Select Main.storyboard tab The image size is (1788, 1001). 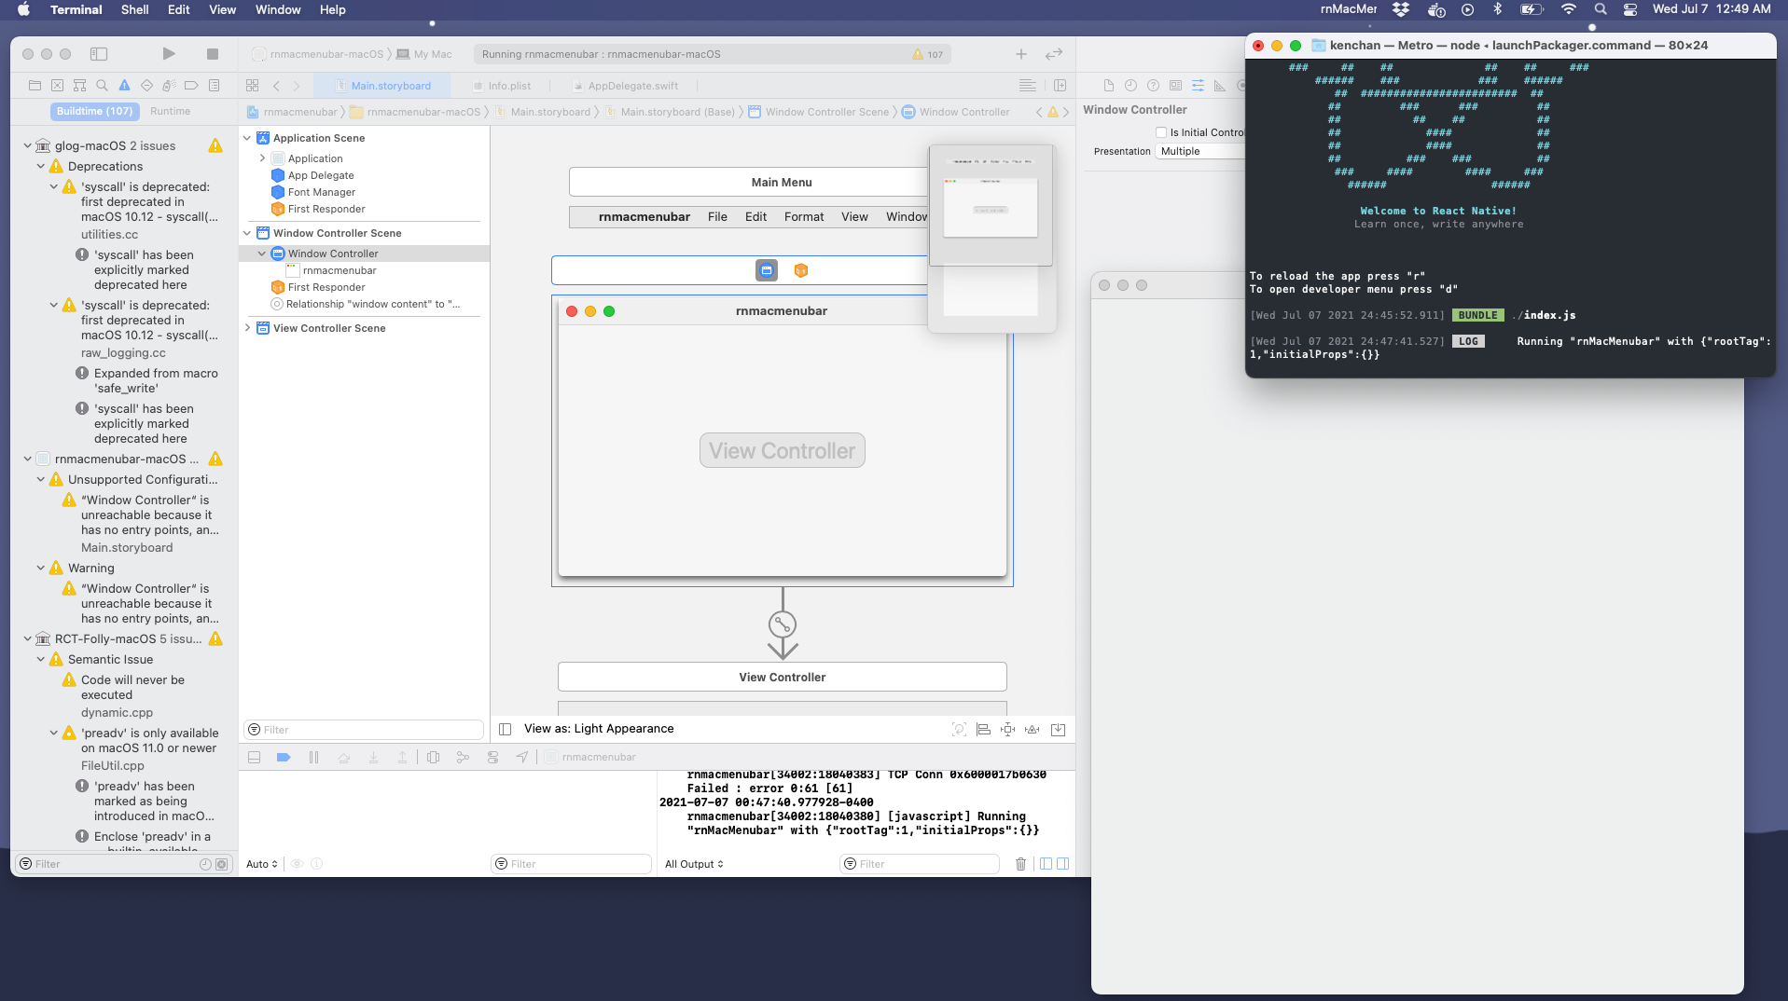point(382,86)
